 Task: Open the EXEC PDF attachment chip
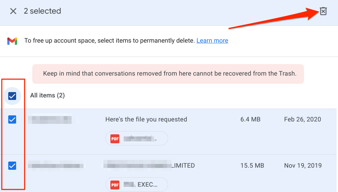tap(137, 185)
